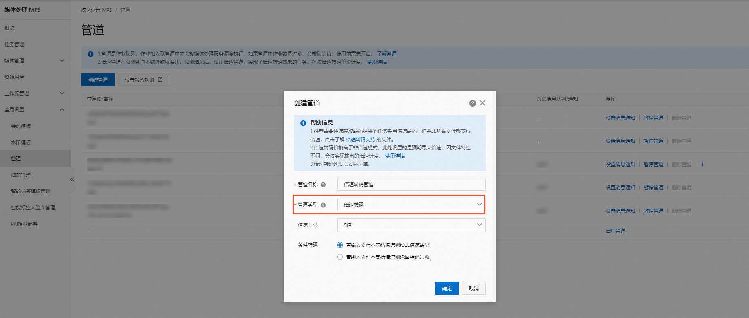Image resolution: width=749 pixels, height=318 pixels.
Task: Click 设置报警规则 button
Action: 144,80
